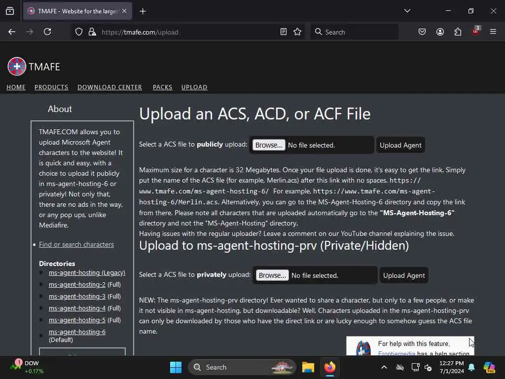Open the DOW stocks widget

(27, 367)
